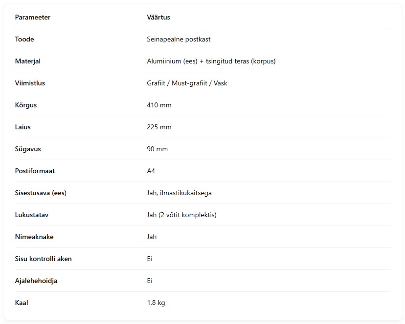Click the Sisestusava (ees) label
Viewport: 405px width, 324px height.
41,193
